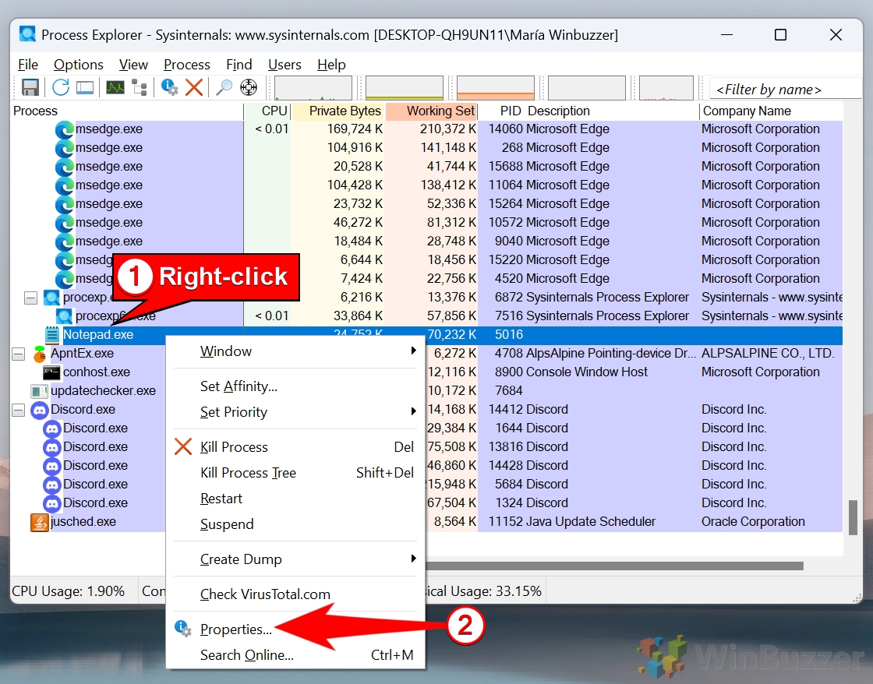The width and height of the screenshot is (873, 684).
Task: Toggle the show lower pane toolbar icon
Action: coord(84,87)
